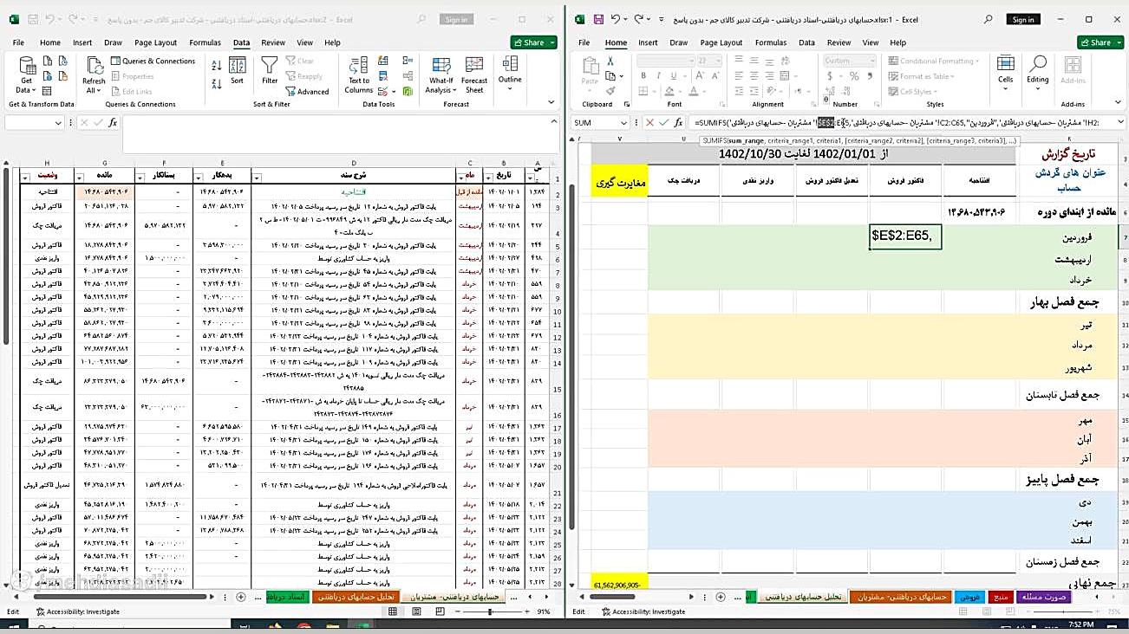The image size is (1129, 634).
Task: Toggle Bold formatting in right window
Action: pyautogui.click(x=642, y=76)
